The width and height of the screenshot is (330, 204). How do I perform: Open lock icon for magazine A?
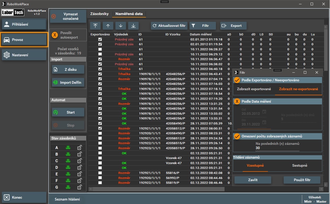coord(80,148)
